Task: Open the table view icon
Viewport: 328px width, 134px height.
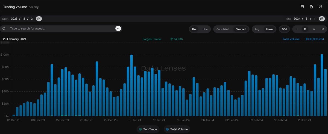Action: coord(302,7)
